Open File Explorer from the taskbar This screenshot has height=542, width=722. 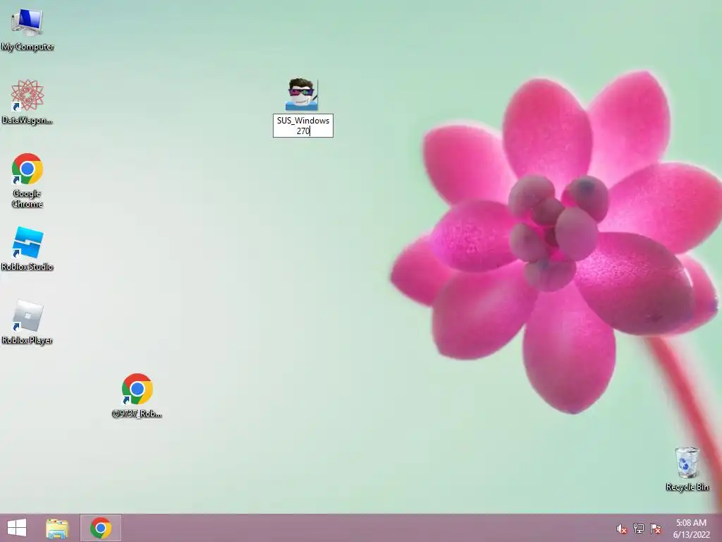pyautogui.click(x=57, y=528)
